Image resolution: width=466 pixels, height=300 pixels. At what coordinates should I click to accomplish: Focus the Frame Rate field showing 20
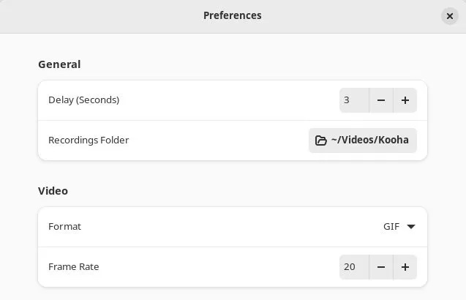[x=353, y=267]
